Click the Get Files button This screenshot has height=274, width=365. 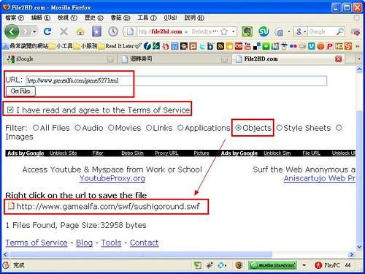coord(20,91)
